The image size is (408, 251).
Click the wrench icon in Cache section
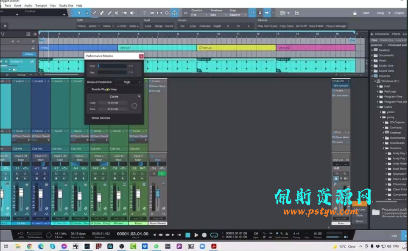tap(139, 96)
